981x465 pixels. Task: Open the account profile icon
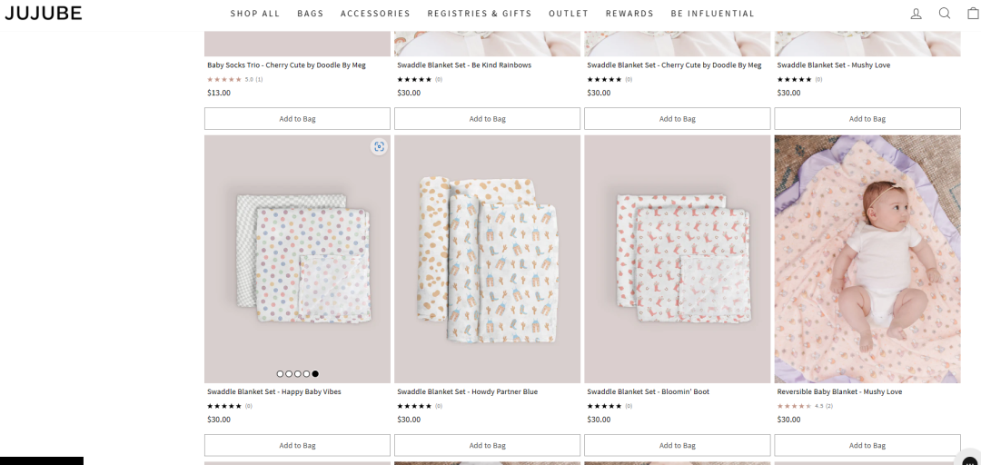pos(916,14)
